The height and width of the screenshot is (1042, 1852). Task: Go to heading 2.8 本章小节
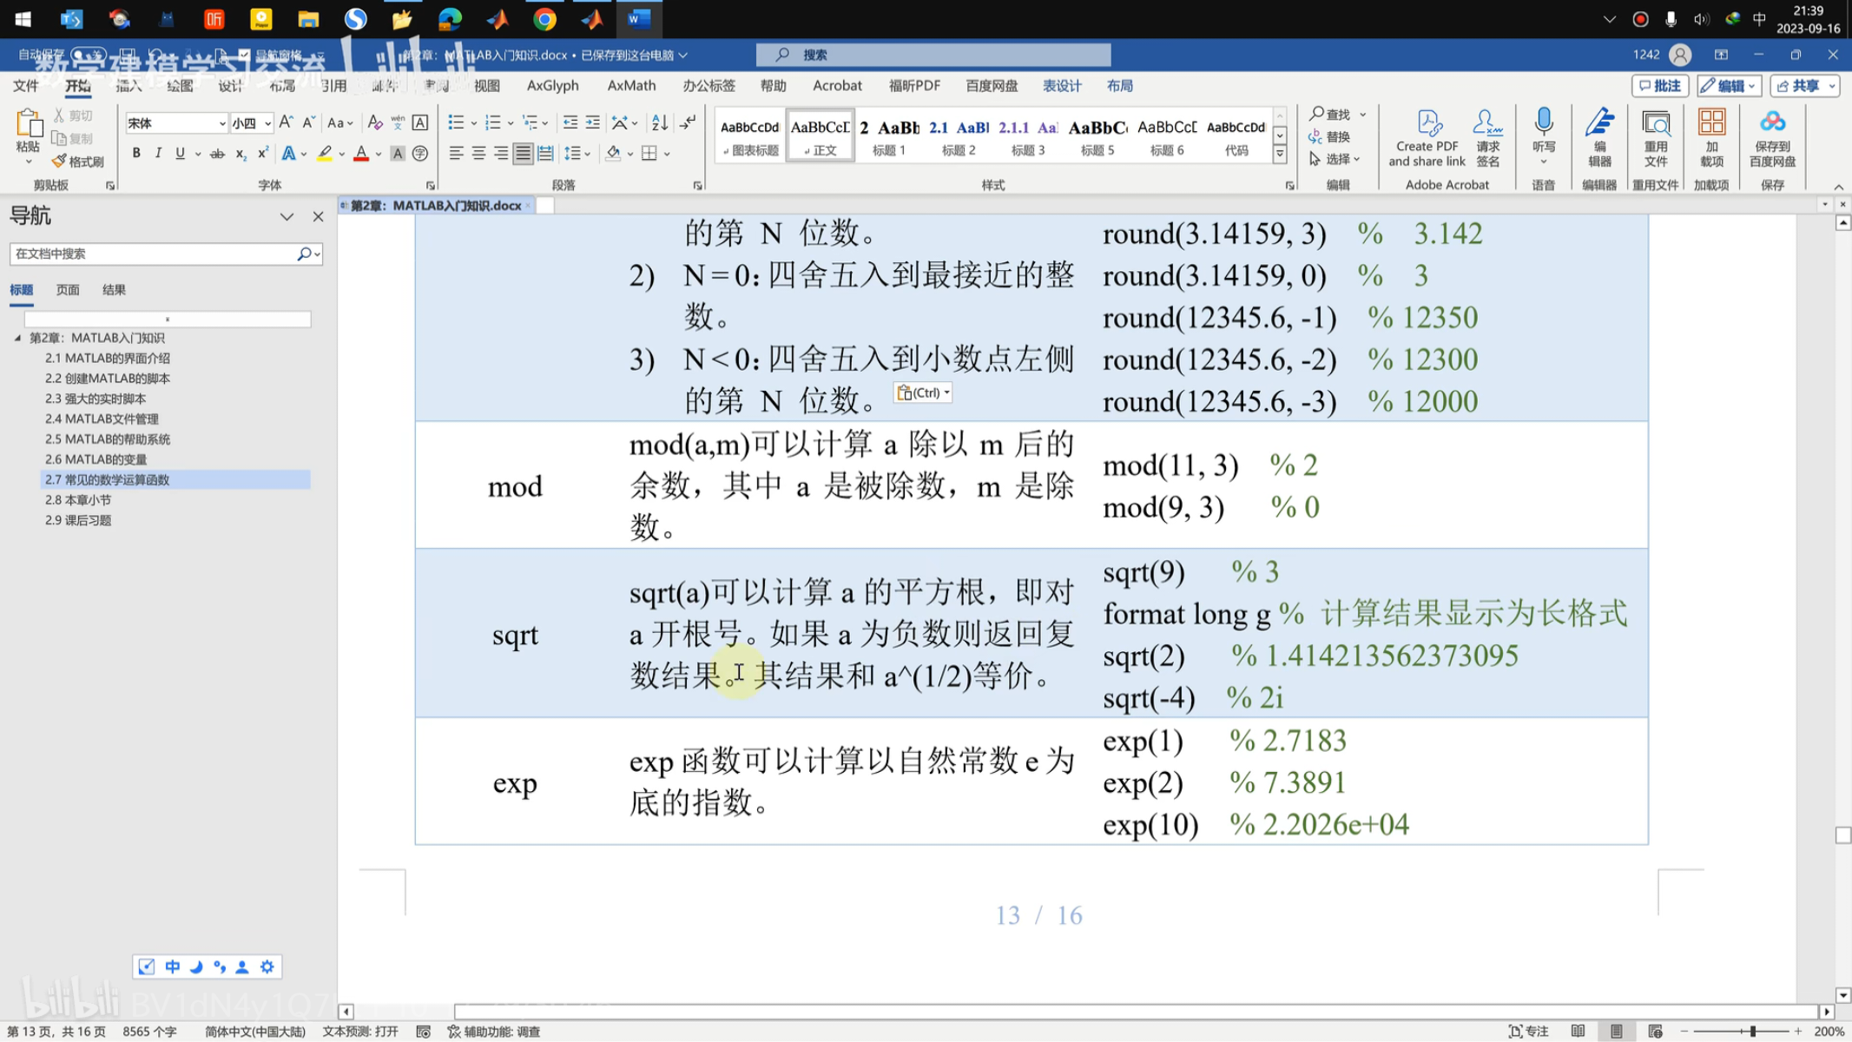pyautogui.click(x=78, y=500)
